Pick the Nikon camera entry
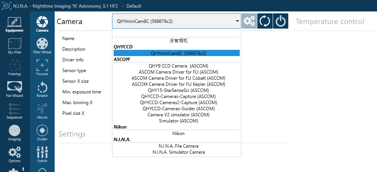 point(179,133)
